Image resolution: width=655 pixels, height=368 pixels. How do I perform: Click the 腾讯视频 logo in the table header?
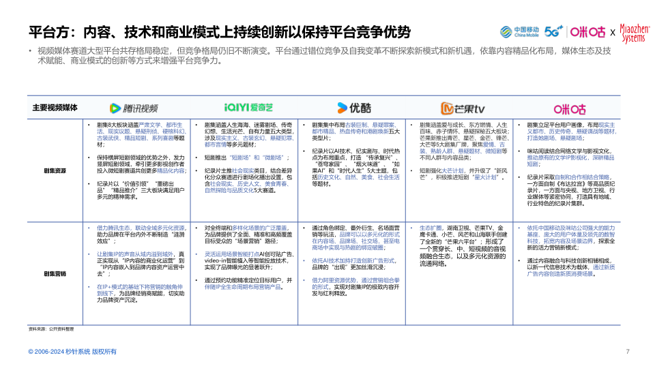(134, 108)
